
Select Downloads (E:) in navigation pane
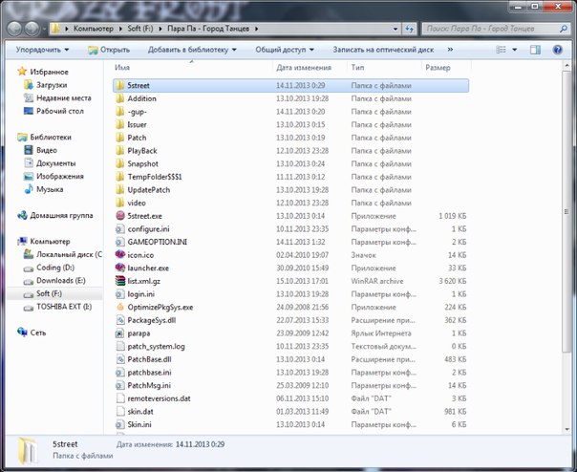click(61, 281)
